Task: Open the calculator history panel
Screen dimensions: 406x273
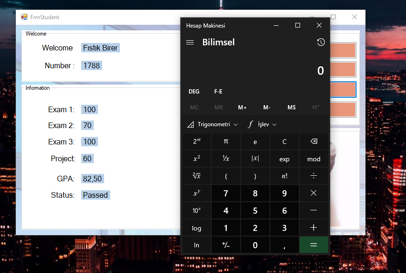Action: 321,42
